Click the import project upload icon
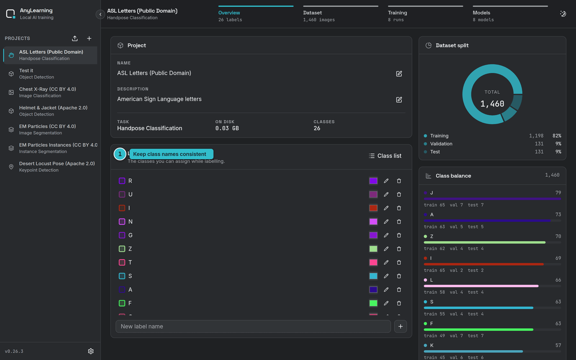This screenshot has width=576, height=360. point(75,39)
